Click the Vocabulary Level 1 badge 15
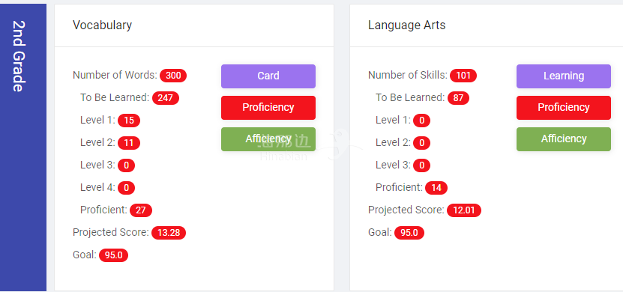The image size is (623, 292). tap(129, 121)
